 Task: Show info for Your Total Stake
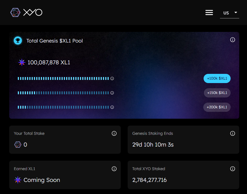114,133
